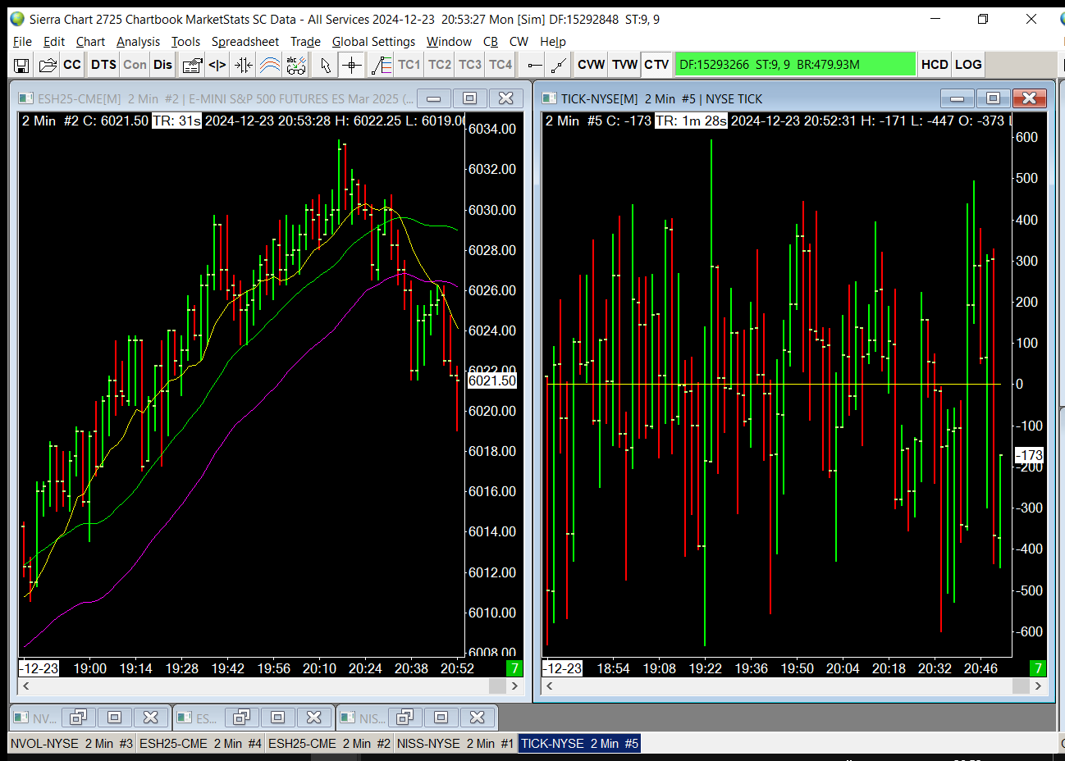Click the minimized NV... window chart icon

point(21,718)
